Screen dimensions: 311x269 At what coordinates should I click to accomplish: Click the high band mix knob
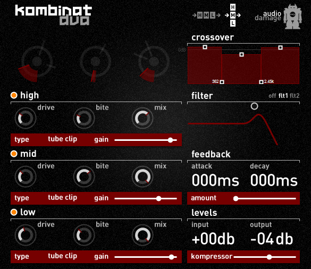point(142,118)
